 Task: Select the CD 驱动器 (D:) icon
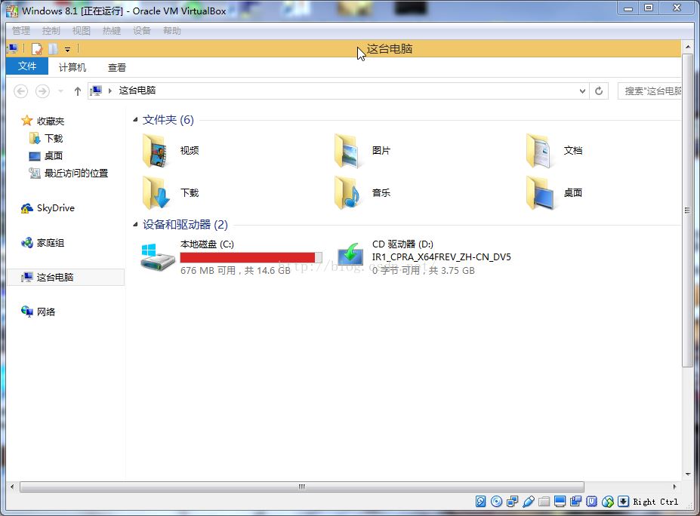pyautogui.click(x=351, y=254)
